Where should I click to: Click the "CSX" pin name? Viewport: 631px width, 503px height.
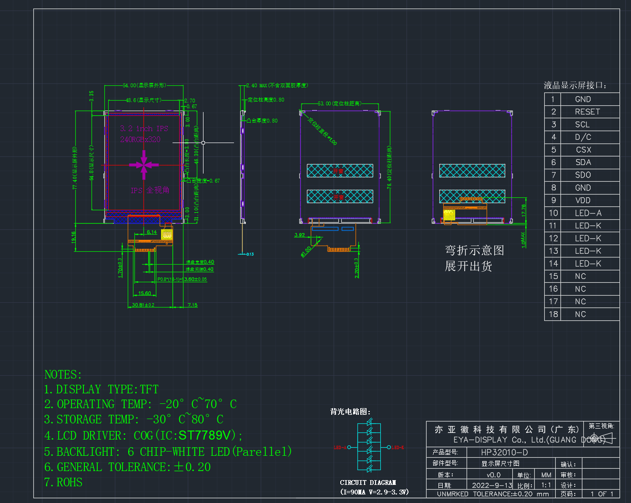583,150
